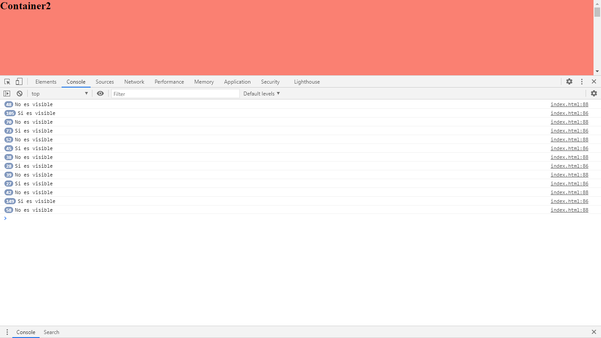Toggle the live expression eye icon
Image resolution: width=601 pixels, height=338 pixels.
coord(100,93)
